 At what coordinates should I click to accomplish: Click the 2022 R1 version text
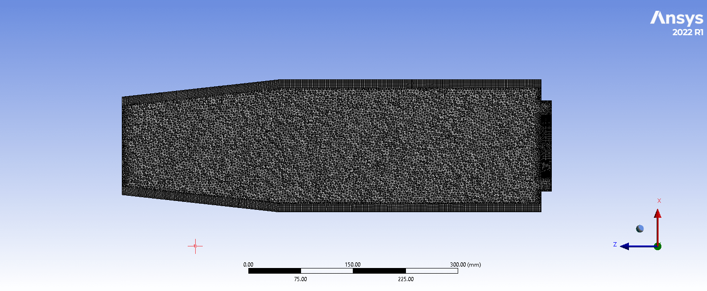[688, 32]
